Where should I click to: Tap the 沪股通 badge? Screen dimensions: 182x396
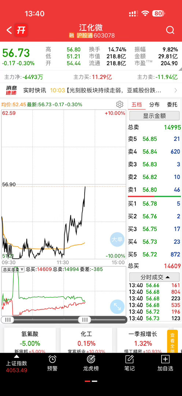coord(85,35)
